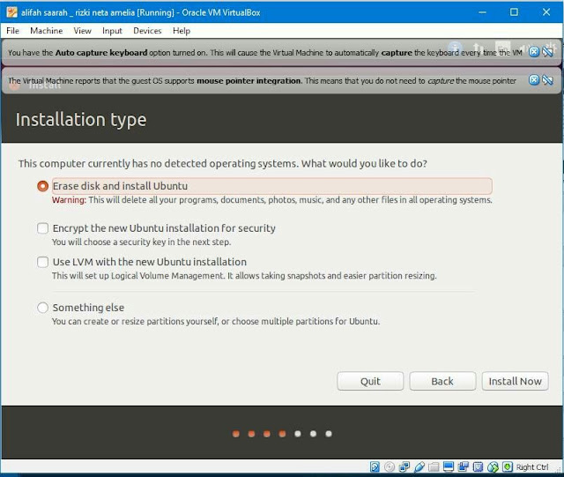Click the 'Installation type' heading
Viewport: 564px width, 477px height.
pyautogui.click(x=81, y=120)
